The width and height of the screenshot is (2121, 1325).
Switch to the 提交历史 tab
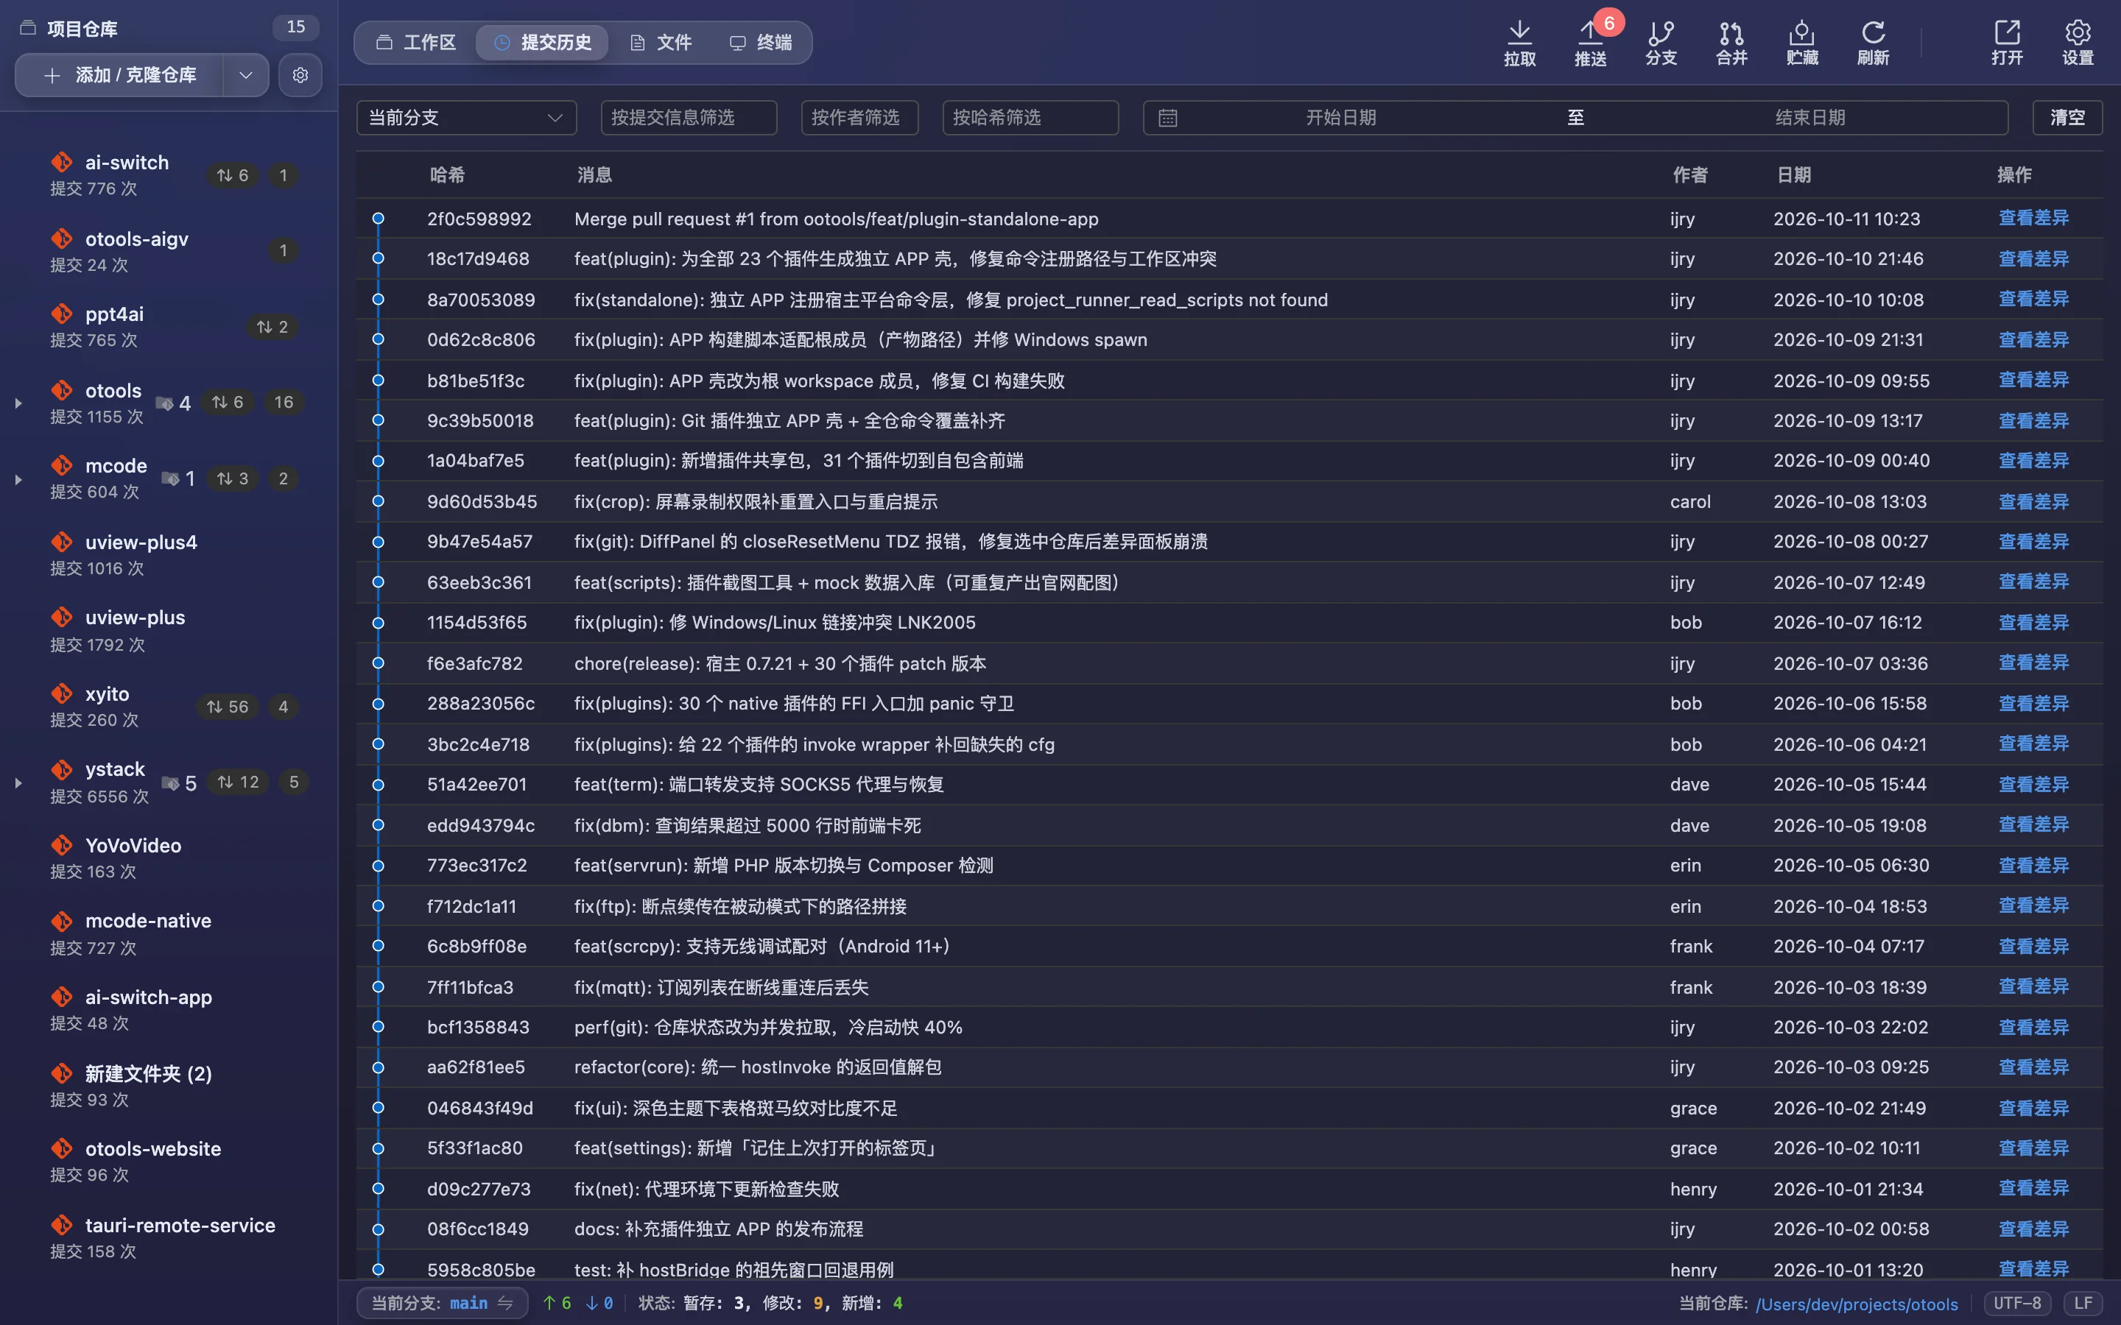click(541, 42)
